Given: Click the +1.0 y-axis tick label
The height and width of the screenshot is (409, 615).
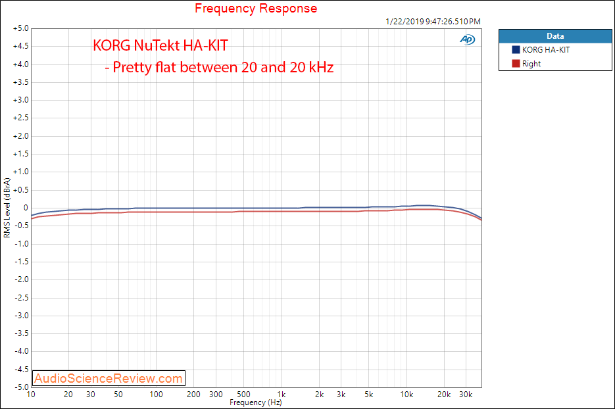Looking at the screenshot, I should tap(21, 172).
